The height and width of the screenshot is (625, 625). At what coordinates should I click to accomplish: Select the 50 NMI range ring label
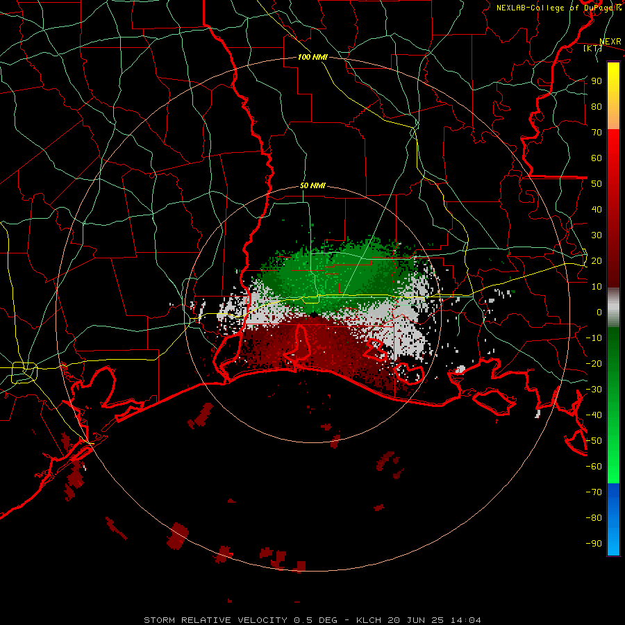click(x=312, y=185)
